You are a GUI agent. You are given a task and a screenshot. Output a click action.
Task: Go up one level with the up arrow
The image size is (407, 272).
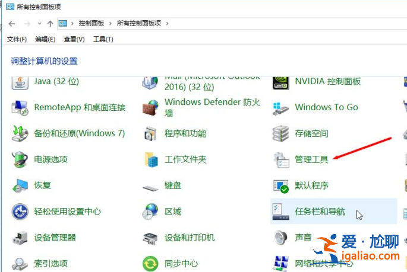[50, 24]
